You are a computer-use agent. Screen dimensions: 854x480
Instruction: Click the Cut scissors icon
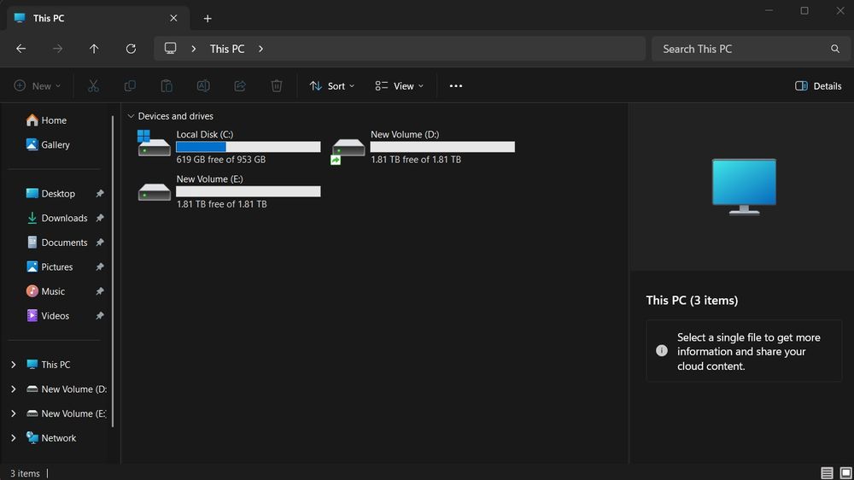[93, 85]
